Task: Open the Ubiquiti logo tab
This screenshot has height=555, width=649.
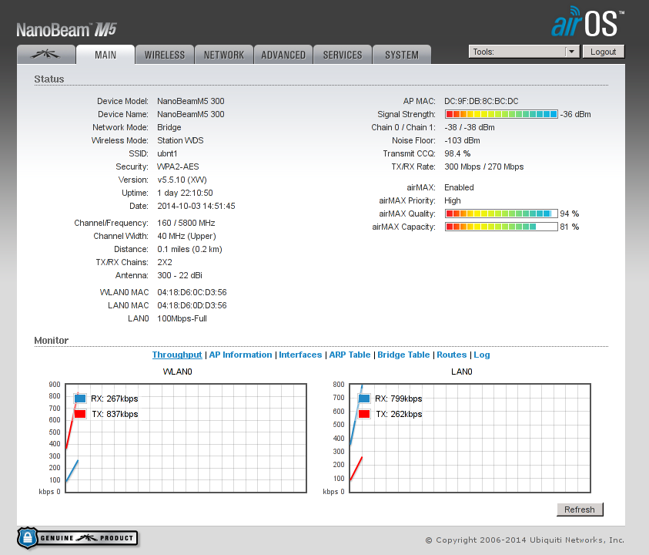Action: [x=46, y=54]
